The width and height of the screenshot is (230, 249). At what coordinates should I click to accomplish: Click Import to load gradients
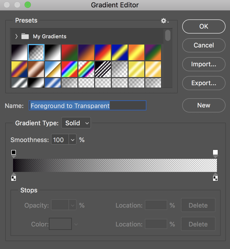coord(204,64)
